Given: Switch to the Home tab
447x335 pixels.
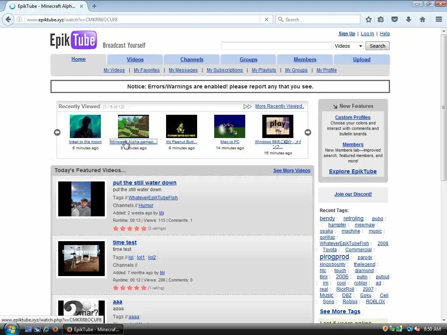Looking at the screenshot, I should [78, 59].
